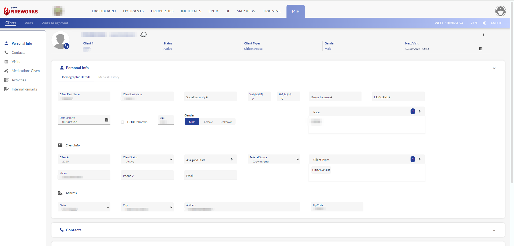Check the DOB Unknown checkbox
The image size is (514, 246).
tap(122, 122)
